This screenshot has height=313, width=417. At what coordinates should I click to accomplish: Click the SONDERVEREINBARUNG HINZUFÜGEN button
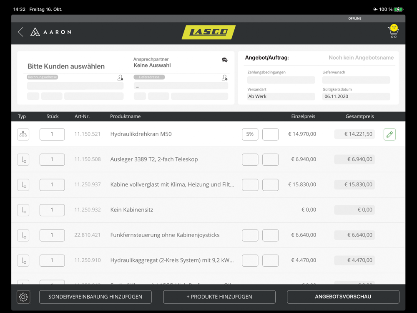coord(95,297)
